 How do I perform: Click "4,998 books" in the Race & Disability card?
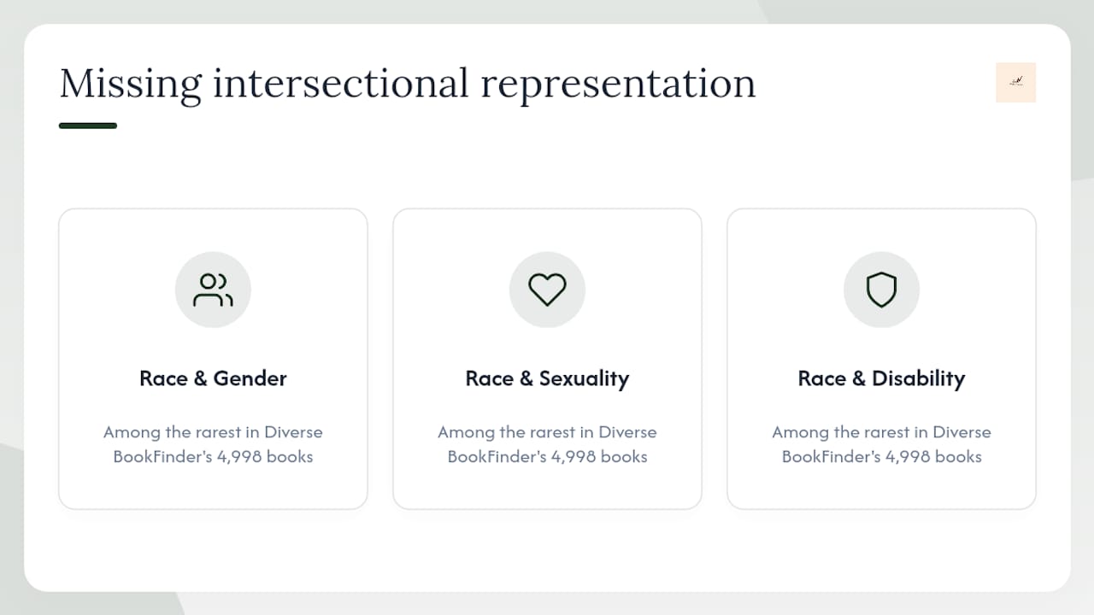[x=933, y=456]
